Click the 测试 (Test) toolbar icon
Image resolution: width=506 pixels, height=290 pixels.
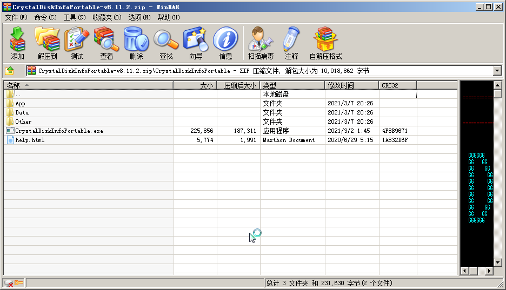pos(77,43)
